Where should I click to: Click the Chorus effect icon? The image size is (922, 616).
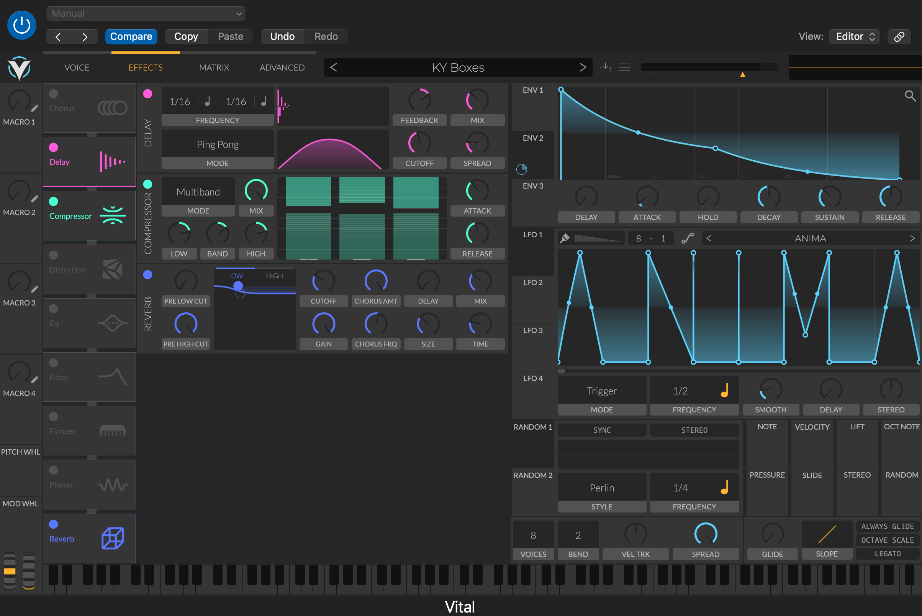(x=112, y=108)
